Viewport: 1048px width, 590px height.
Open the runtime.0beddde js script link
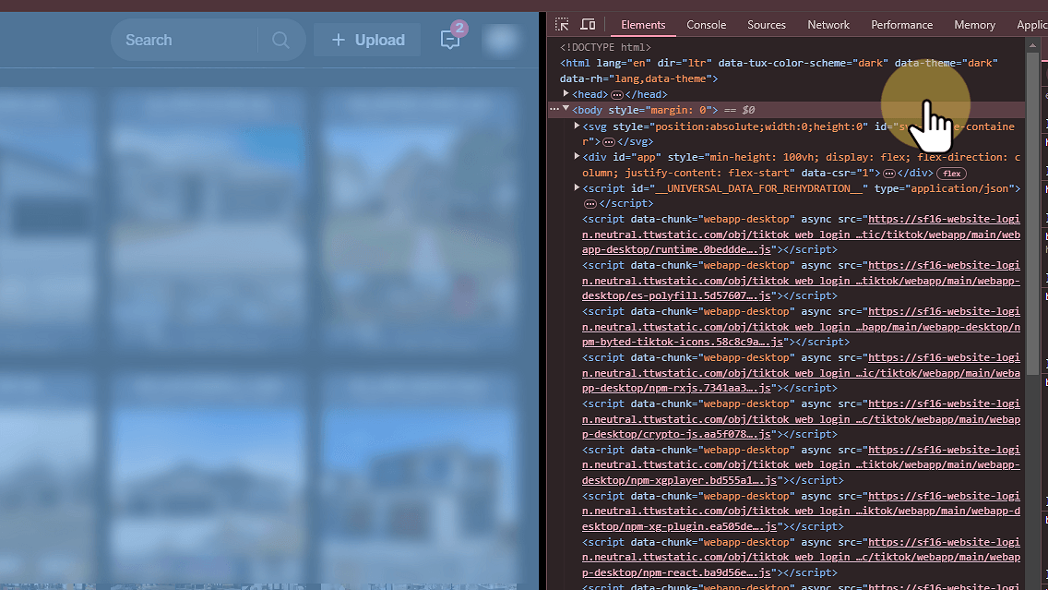pyautogui.click(x=801, y=235)
